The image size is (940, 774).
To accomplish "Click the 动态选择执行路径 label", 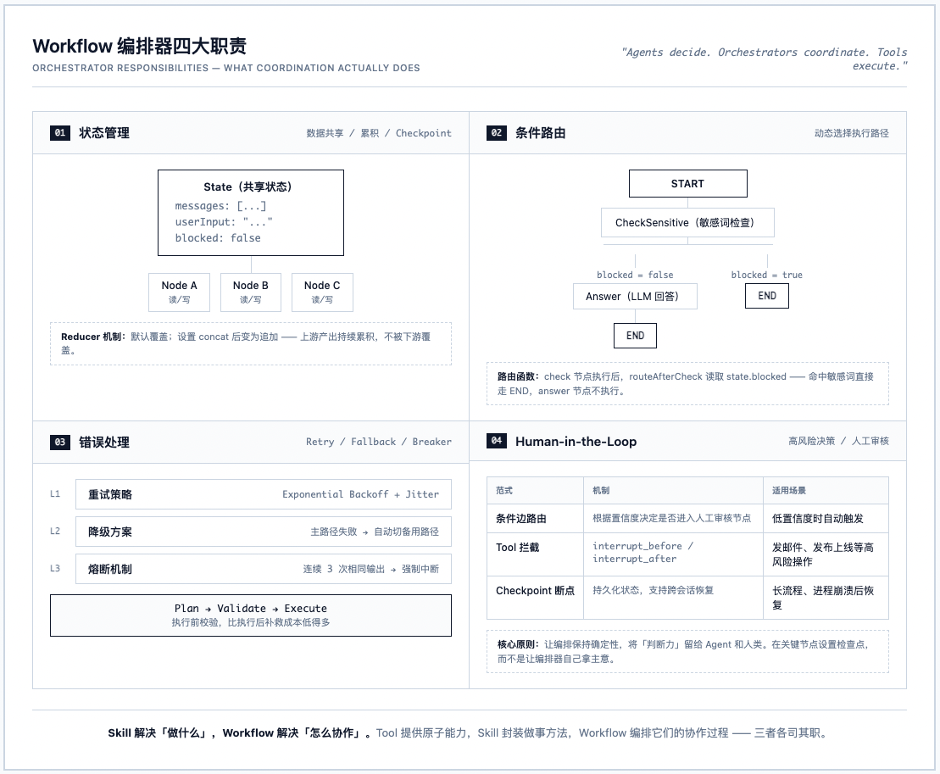I will coord(851,133).
